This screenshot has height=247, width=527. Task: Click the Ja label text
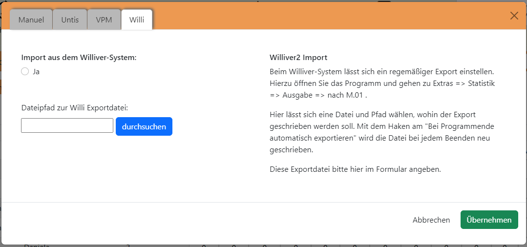pyautogui.click(x=36, y=72)
